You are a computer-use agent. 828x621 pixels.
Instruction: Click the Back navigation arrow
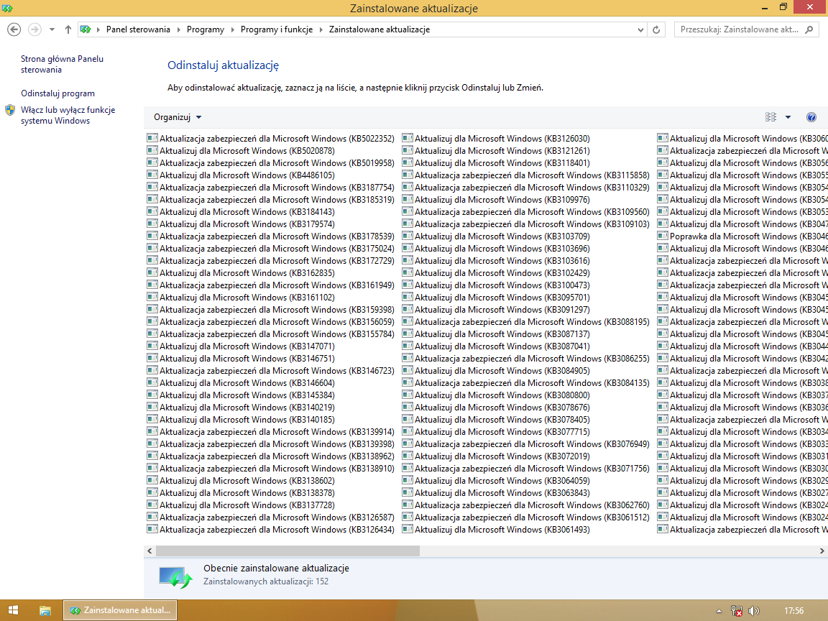[x=14, y=29]
